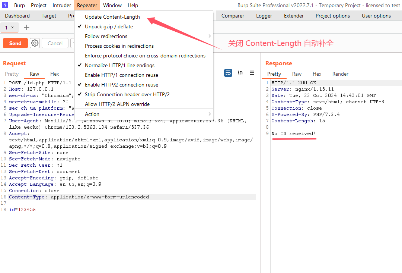Viewport: 402px width, 273px height.
Task: Send the request
Action: [15, 43]
